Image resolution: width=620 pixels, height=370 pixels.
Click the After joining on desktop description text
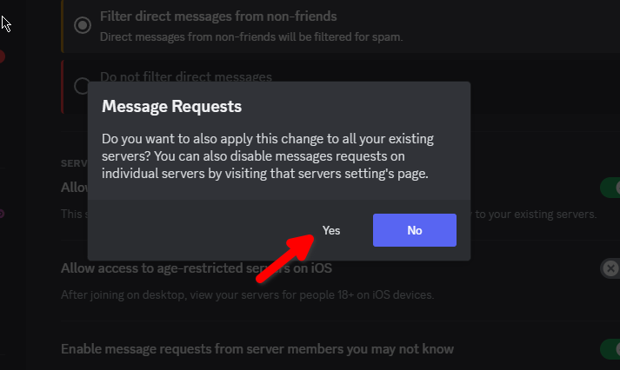click(247, 294)
